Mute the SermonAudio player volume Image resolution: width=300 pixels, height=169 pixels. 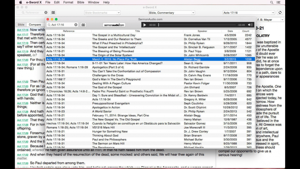click(x=250, y=25)
